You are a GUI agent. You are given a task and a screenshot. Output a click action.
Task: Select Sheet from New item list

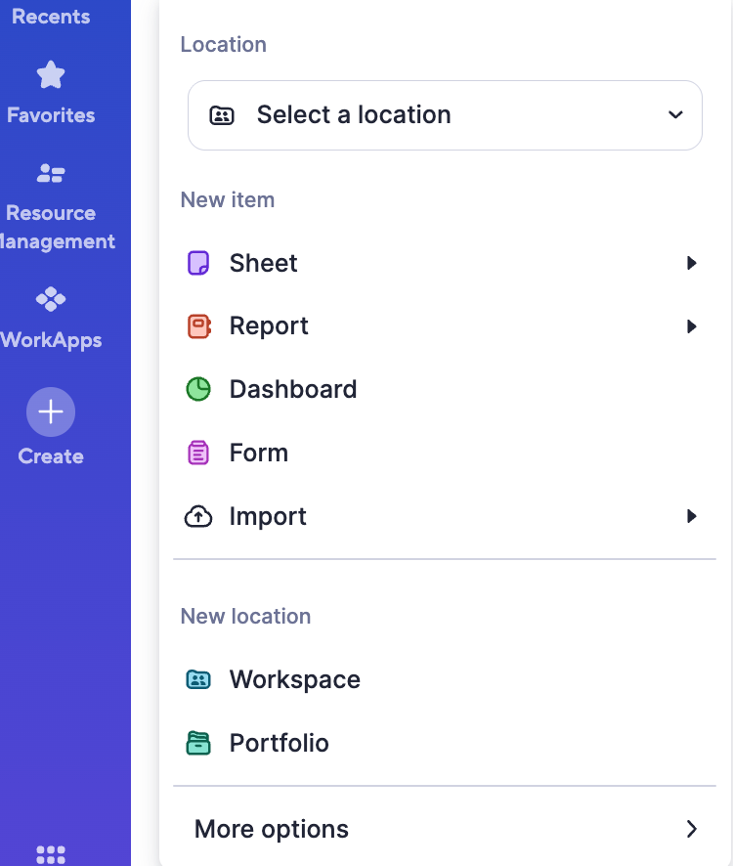[x=445, y=263]
